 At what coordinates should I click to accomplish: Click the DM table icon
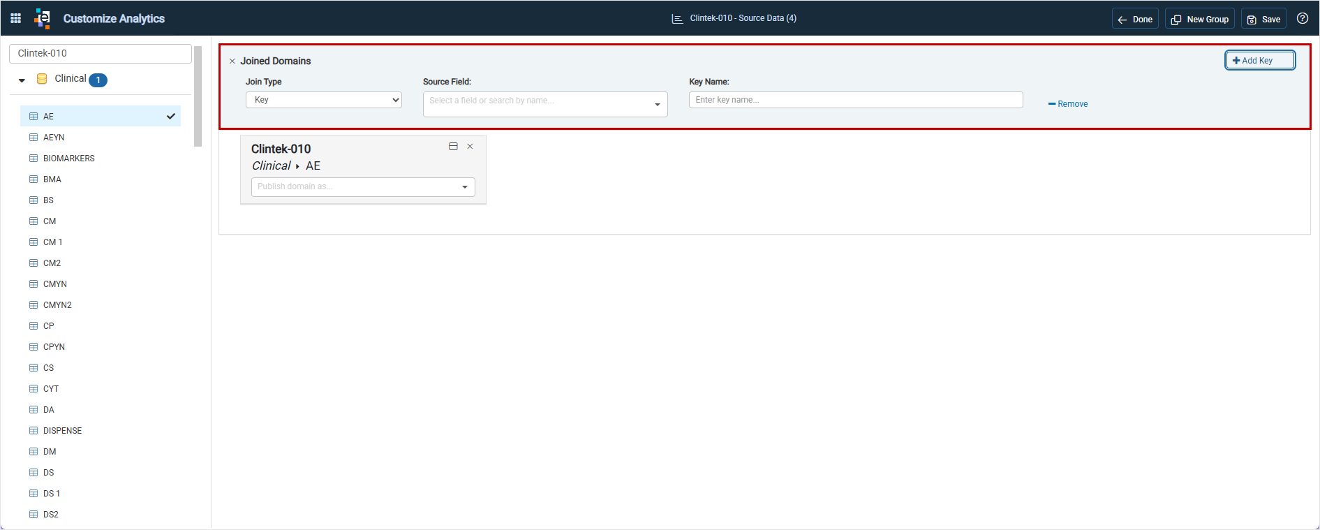coord(34,452)
